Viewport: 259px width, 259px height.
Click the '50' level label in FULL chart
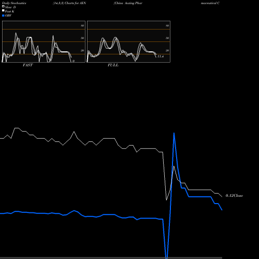(x=167, y=38)
